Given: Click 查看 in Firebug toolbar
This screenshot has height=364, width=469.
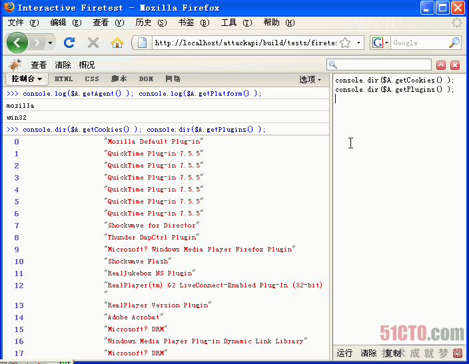Looking at the screenshot, I should [39, 65].
